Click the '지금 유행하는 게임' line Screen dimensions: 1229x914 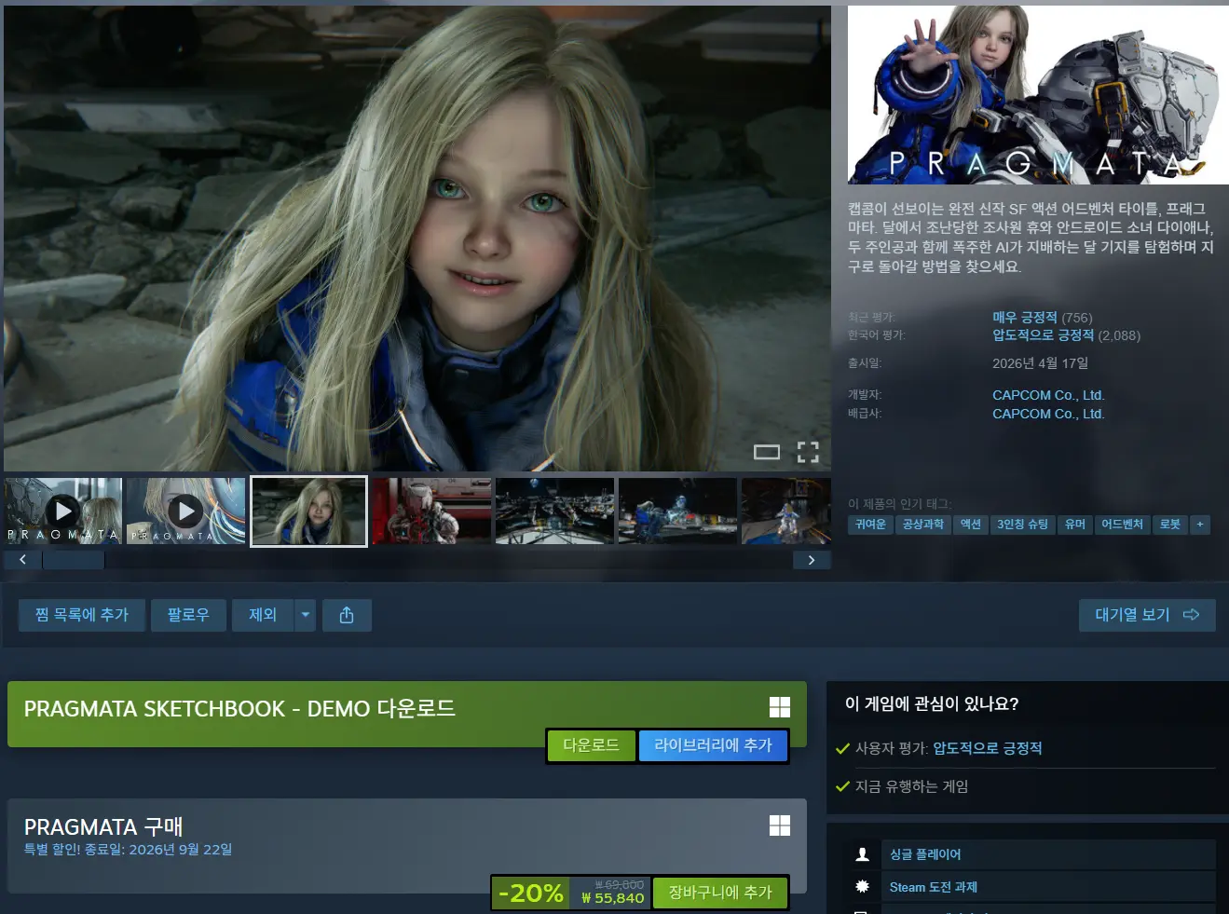pos(911,786)
